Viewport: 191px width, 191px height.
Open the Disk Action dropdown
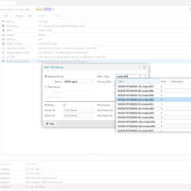[43, 16]
